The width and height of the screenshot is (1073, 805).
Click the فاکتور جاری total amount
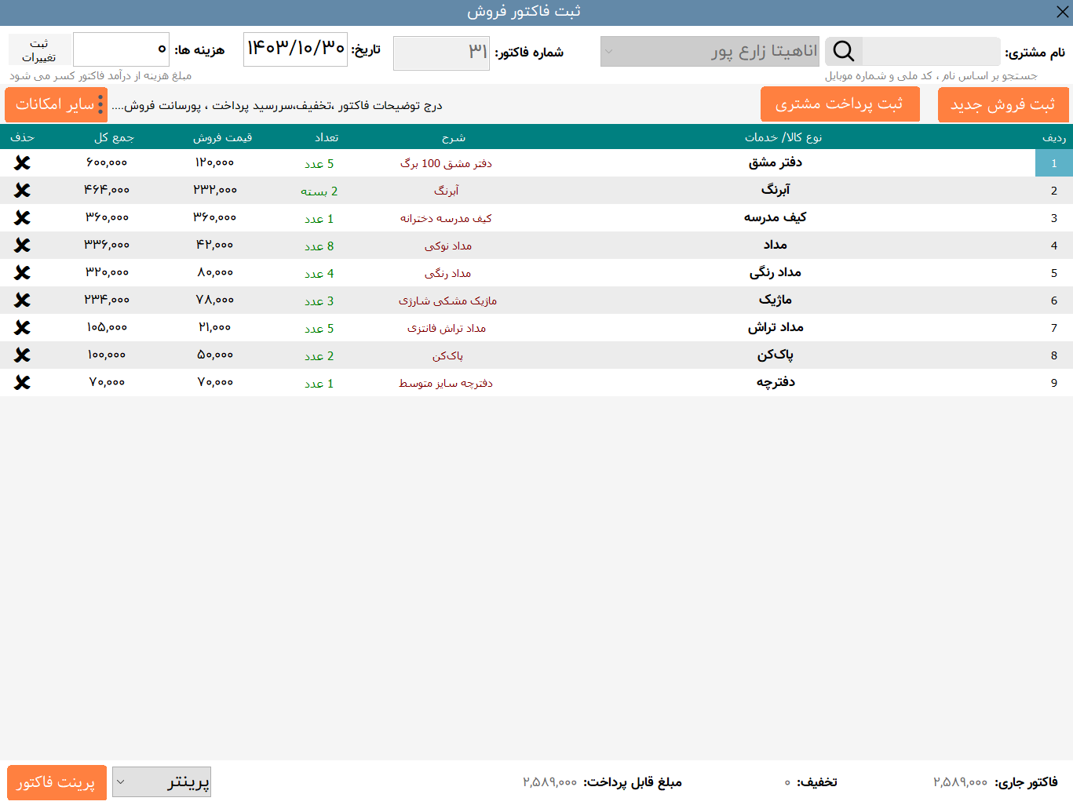click(x=960, y=782)
